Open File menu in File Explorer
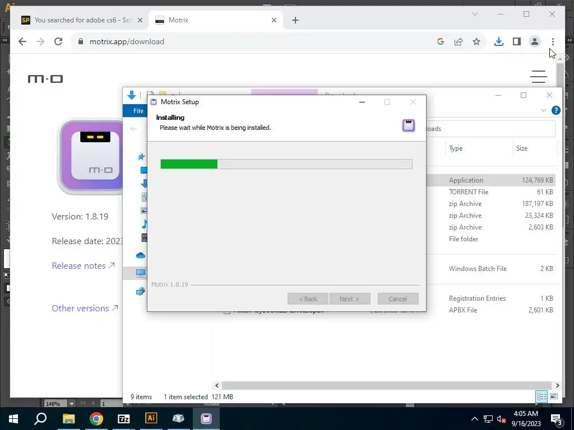Image resolution: width=574 pixels, height=430 pixels. tap(138, 111)
